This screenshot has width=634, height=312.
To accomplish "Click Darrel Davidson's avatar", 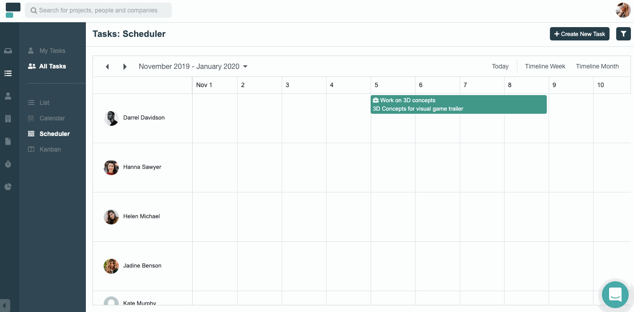I will tap(111, 118).
